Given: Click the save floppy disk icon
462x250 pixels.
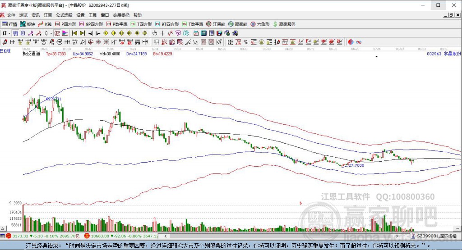Looking at the screenshot, I should [x=220, y=33].
